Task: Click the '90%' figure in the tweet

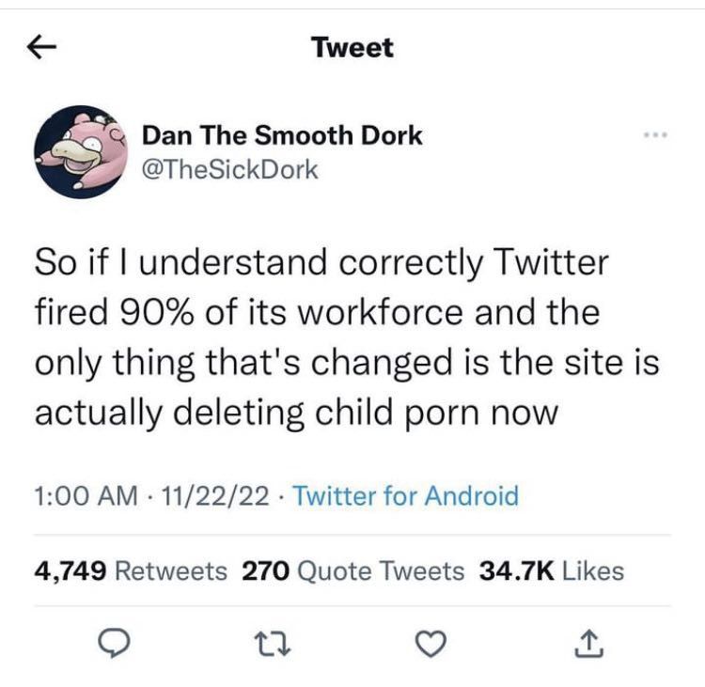Action: click(x=164, y=312)
